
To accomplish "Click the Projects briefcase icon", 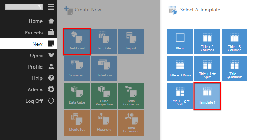I will click(x=51, y=32).
